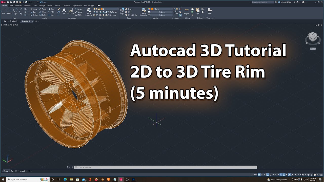324x182 pixels.
Task: Expand the Draw panel
Action: pyautogui.click(x=15, y=18)
